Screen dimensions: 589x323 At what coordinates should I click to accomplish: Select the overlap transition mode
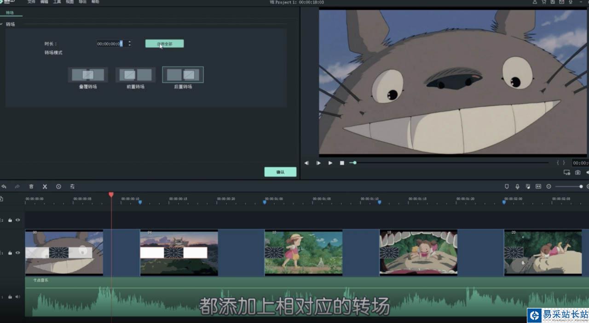[x=88, y=75]
